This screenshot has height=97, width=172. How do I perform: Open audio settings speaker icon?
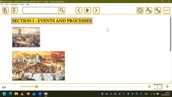(x=158, y=10)
